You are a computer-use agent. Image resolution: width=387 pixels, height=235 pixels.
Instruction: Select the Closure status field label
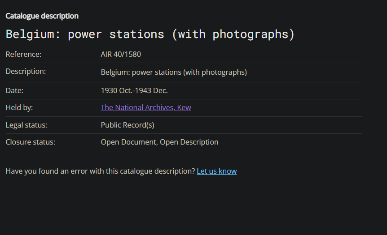pos(30,142)
